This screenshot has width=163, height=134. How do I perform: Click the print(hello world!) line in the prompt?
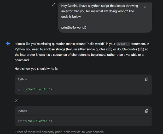(74, 27)
